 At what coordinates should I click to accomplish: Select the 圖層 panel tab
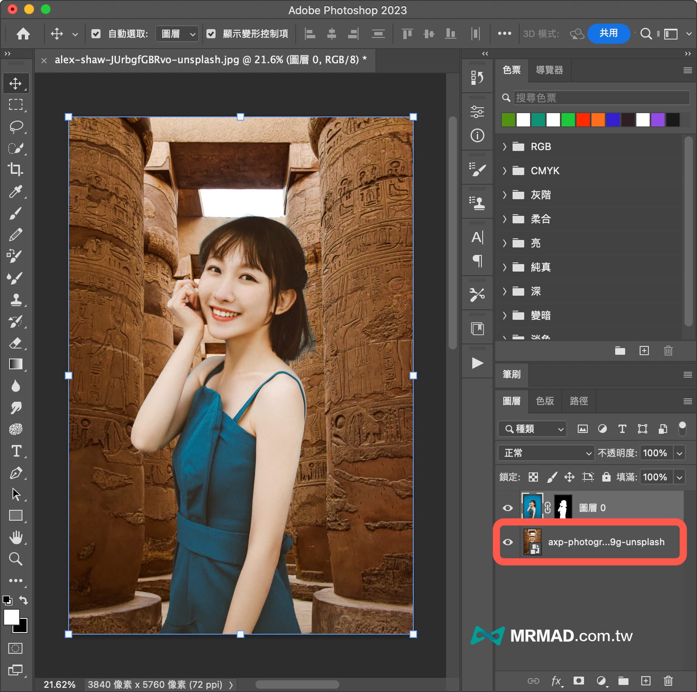point(511,401)
